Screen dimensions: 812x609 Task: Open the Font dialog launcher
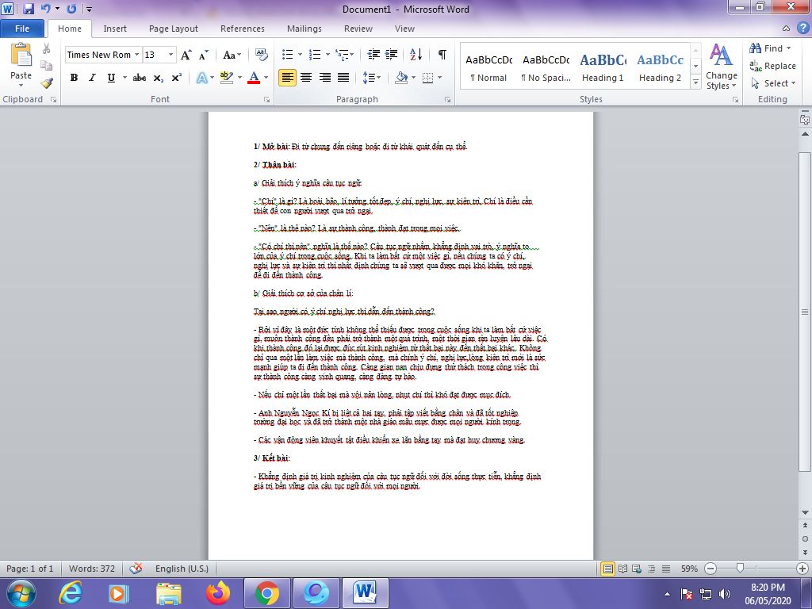[x=266, y=99]
